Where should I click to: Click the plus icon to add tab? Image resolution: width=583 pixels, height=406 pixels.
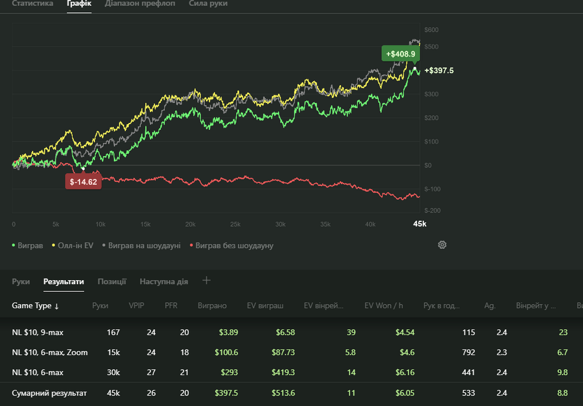[206, 281]
